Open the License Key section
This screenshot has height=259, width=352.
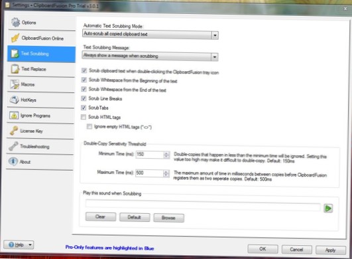coord(40,131)
